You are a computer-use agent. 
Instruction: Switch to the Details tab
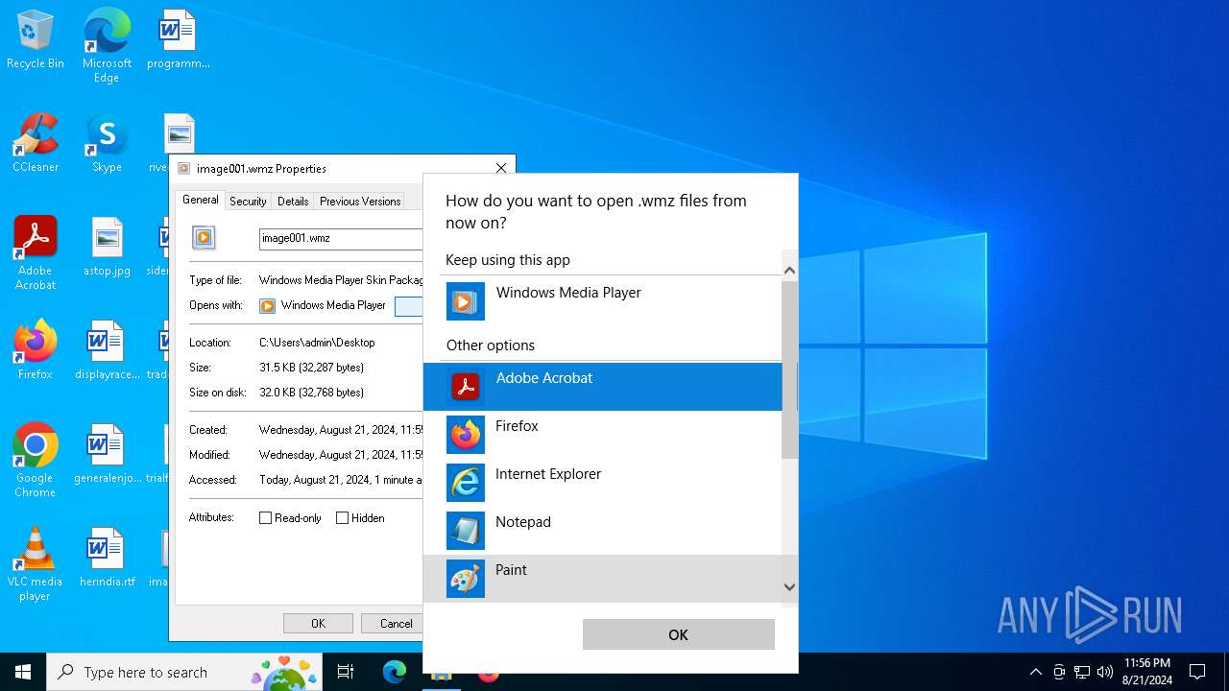coord(293,202)
